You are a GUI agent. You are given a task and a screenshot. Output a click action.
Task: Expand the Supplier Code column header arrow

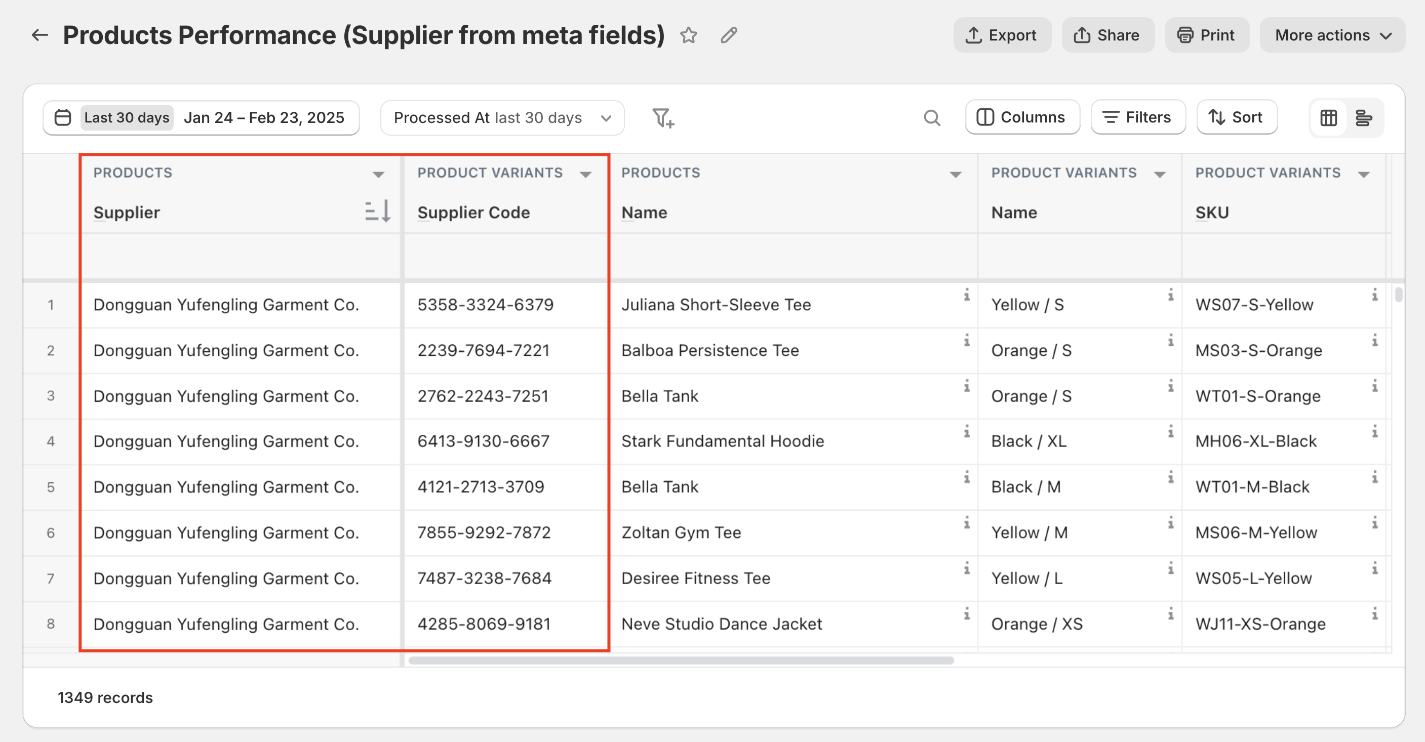pyautogui.click(x=585, y=174)
